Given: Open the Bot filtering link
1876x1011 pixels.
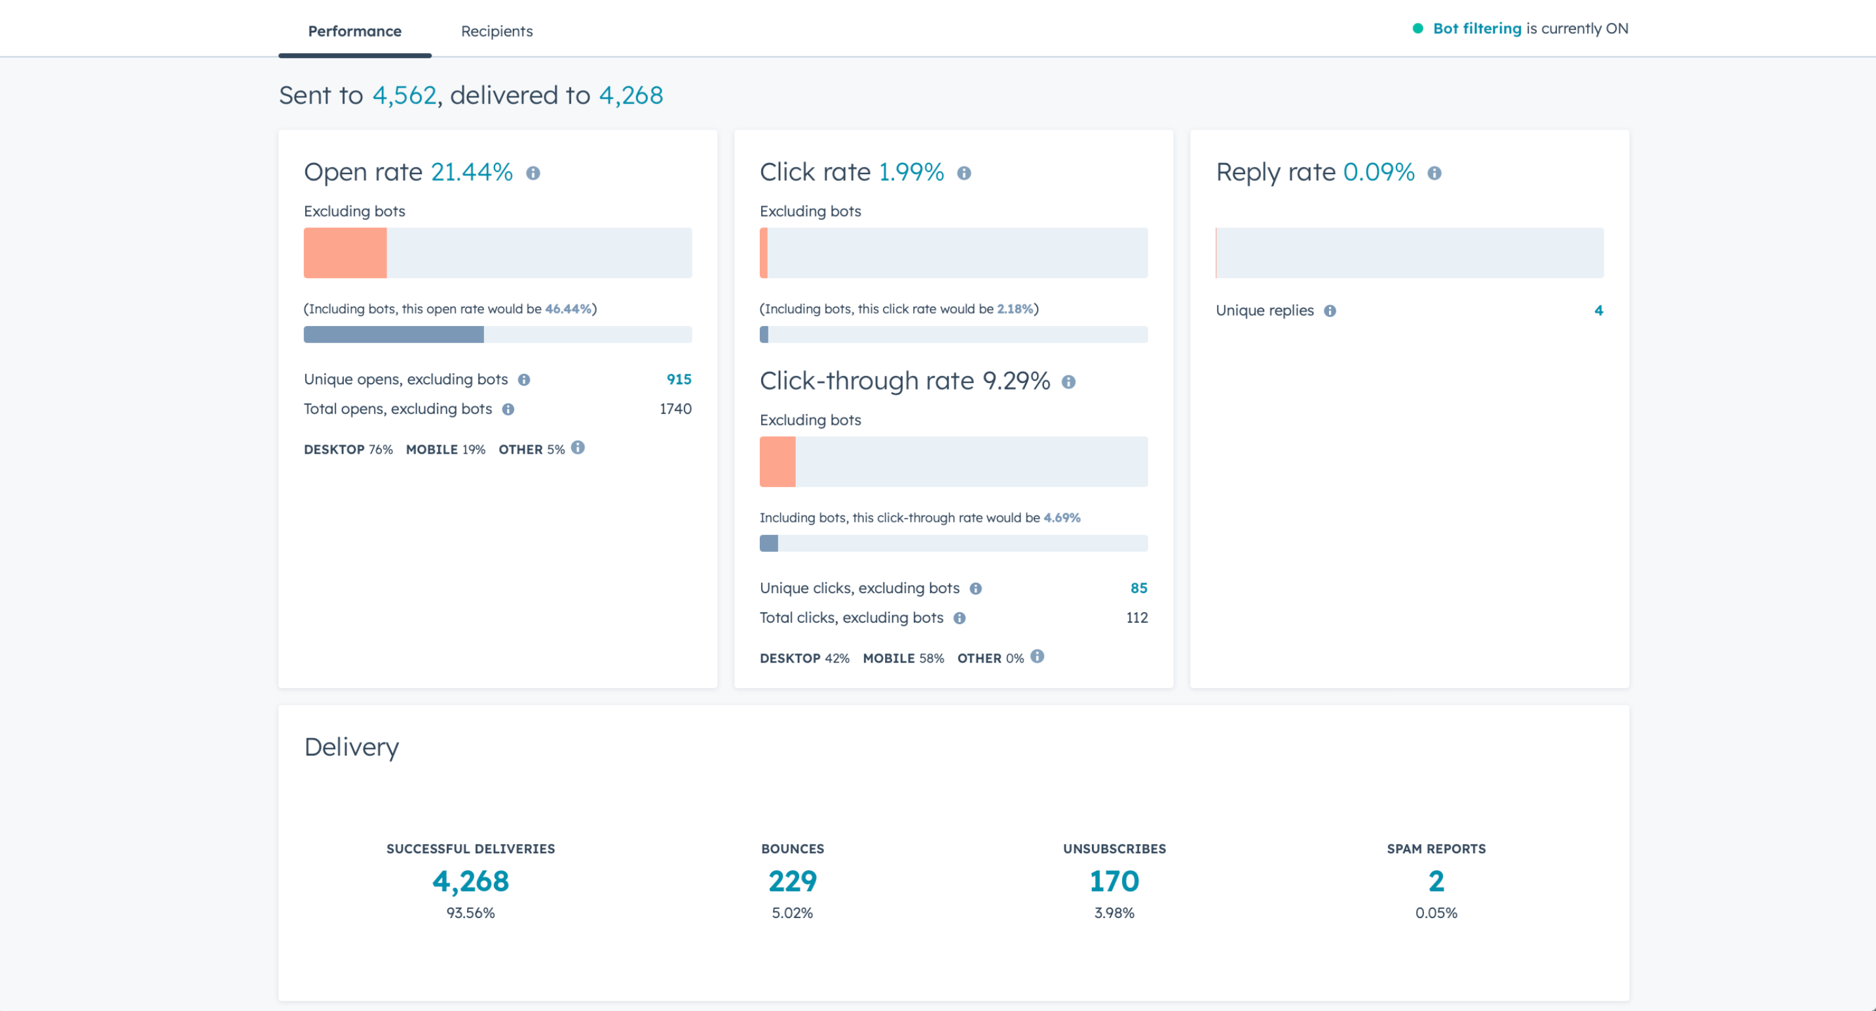Looking at the screenshot, I should click(x=1477, y=28).
